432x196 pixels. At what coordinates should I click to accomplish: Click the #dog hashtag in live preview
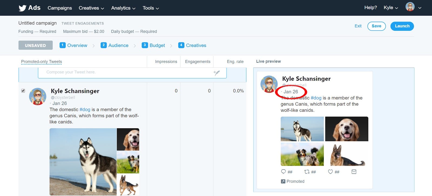pos(316,98)
